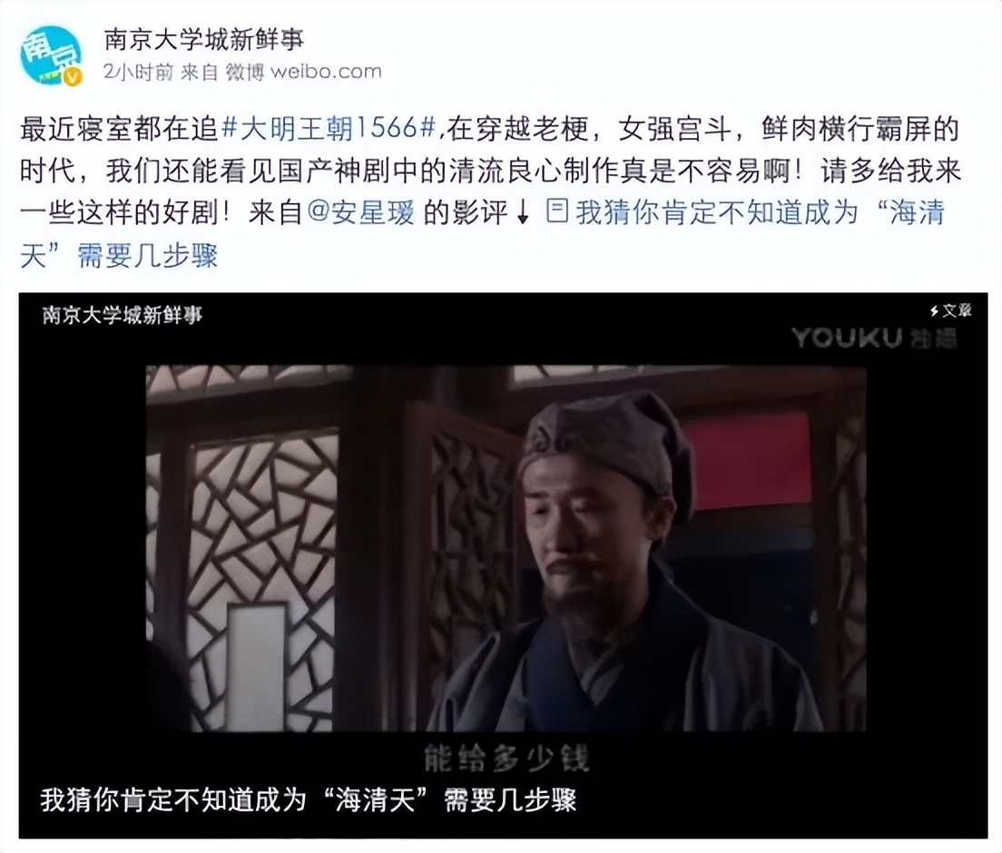
Task: Click the card title 我猜你肯定不知道成为海清天
Action: pos(309,800)
